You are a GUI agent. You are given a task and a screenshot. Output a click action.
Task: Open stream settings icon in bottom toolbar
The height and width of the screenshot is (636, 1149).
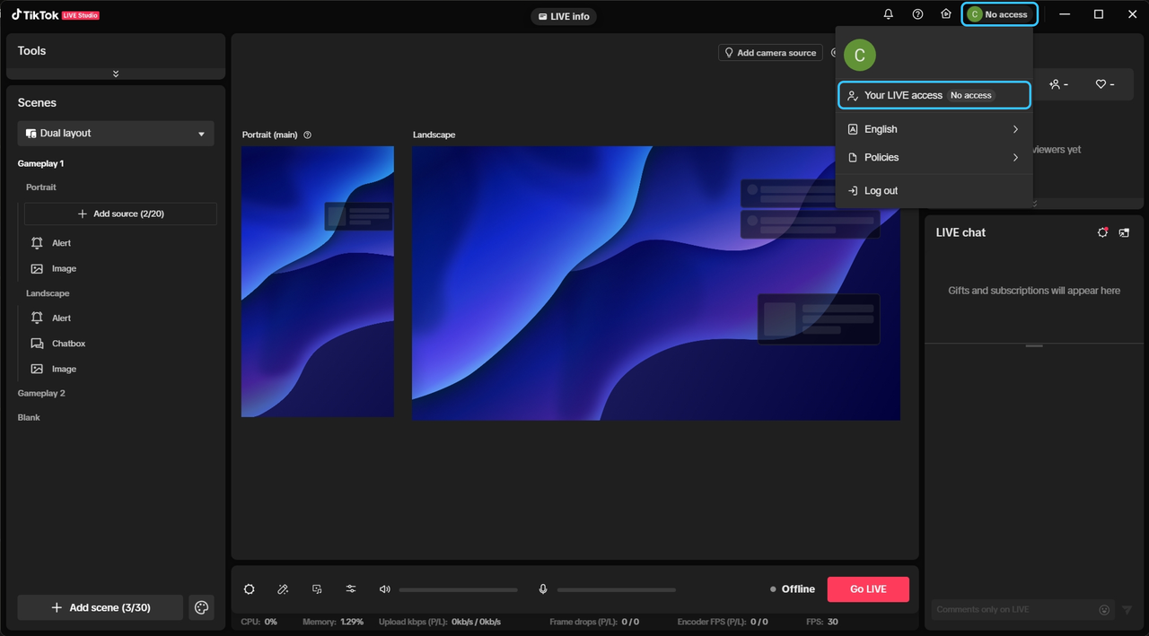250,589
